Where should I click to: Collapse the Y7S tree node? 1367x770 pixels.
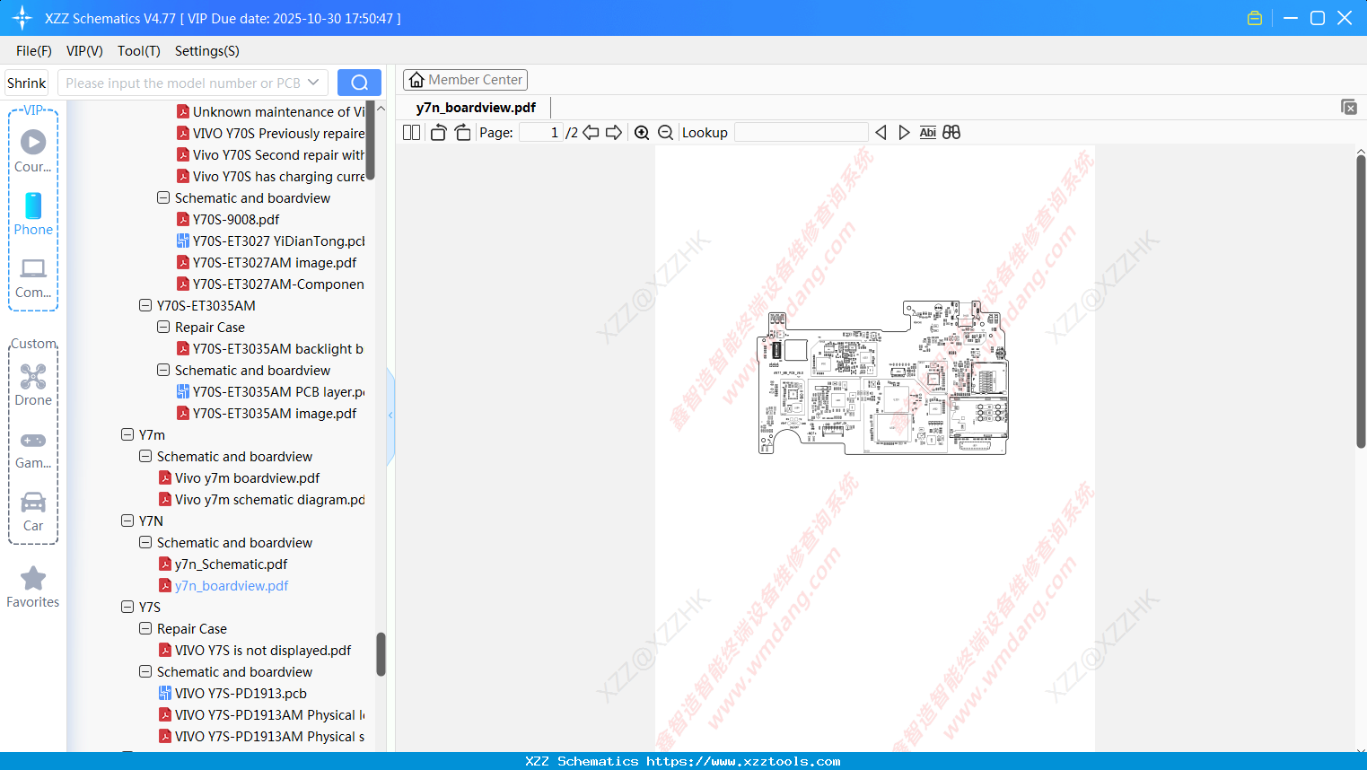click(127, 607)
